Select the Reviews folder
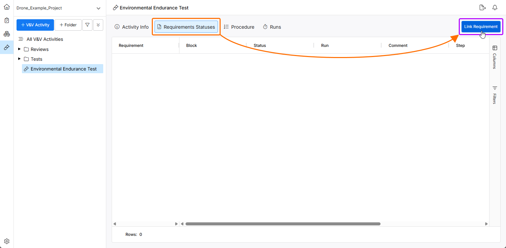Image resolution: width=506 pixels, height=248 pixels. click(x=39, y=49)
